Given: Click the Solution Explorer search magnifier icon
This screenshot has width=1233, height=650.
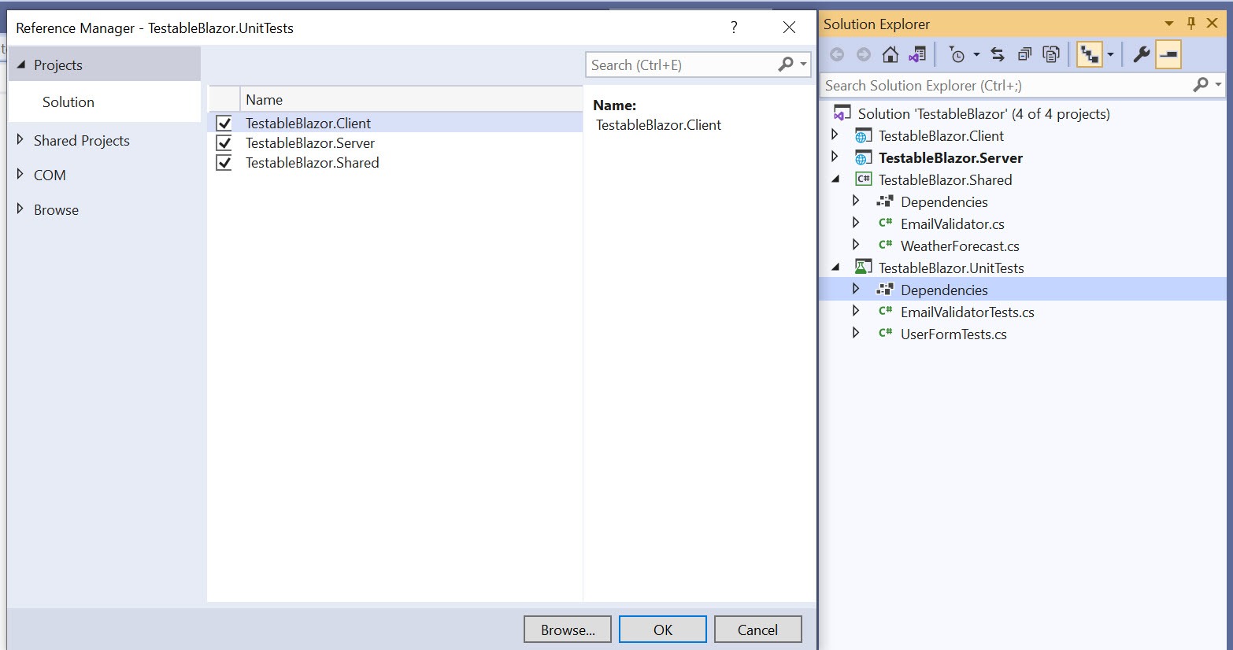Looking at the screenshot, I should click(1201, 84).
